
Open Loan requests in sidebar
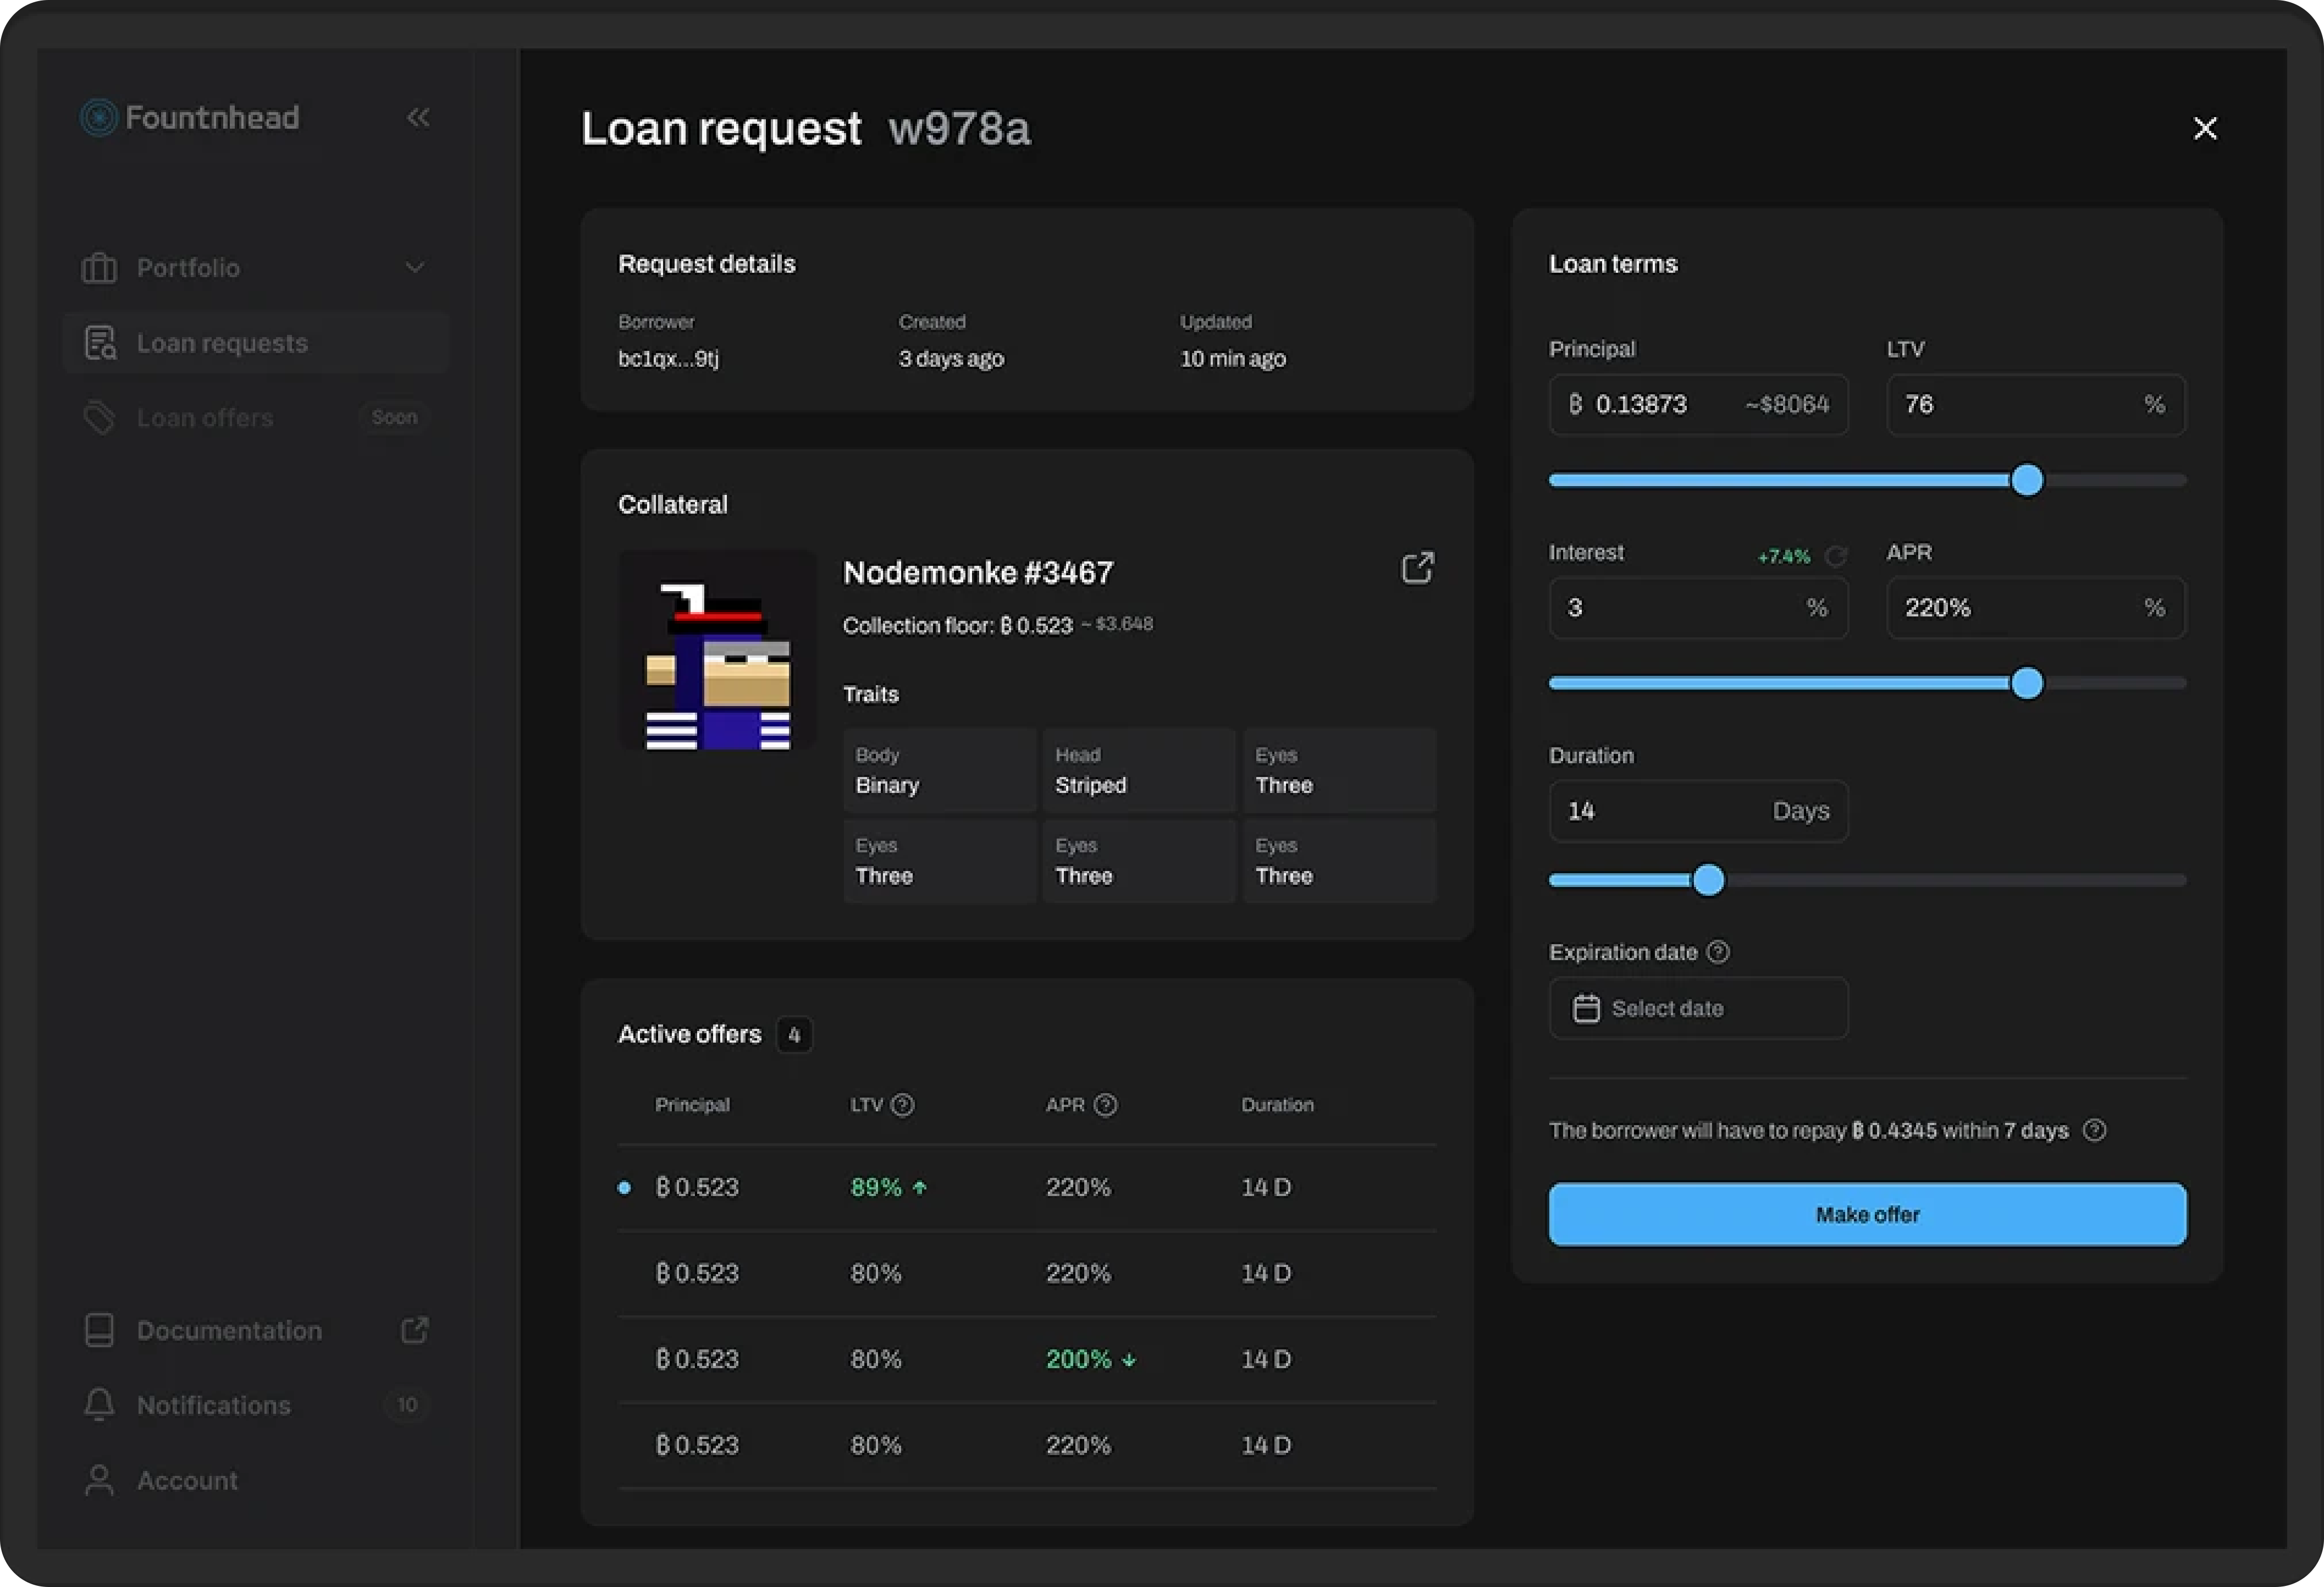pos(222,343)
